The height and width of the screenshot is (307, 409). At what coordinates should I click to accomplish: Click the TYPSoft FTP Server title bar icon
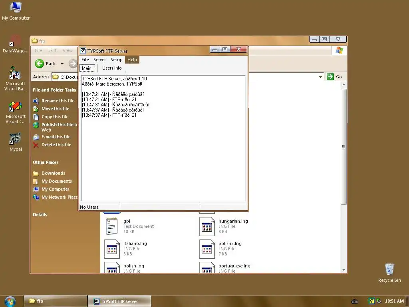tap(83, 51)
